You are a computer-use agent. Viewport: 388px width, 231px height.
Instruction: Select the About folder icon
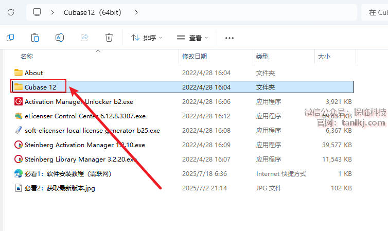click(x=19, y=73)
